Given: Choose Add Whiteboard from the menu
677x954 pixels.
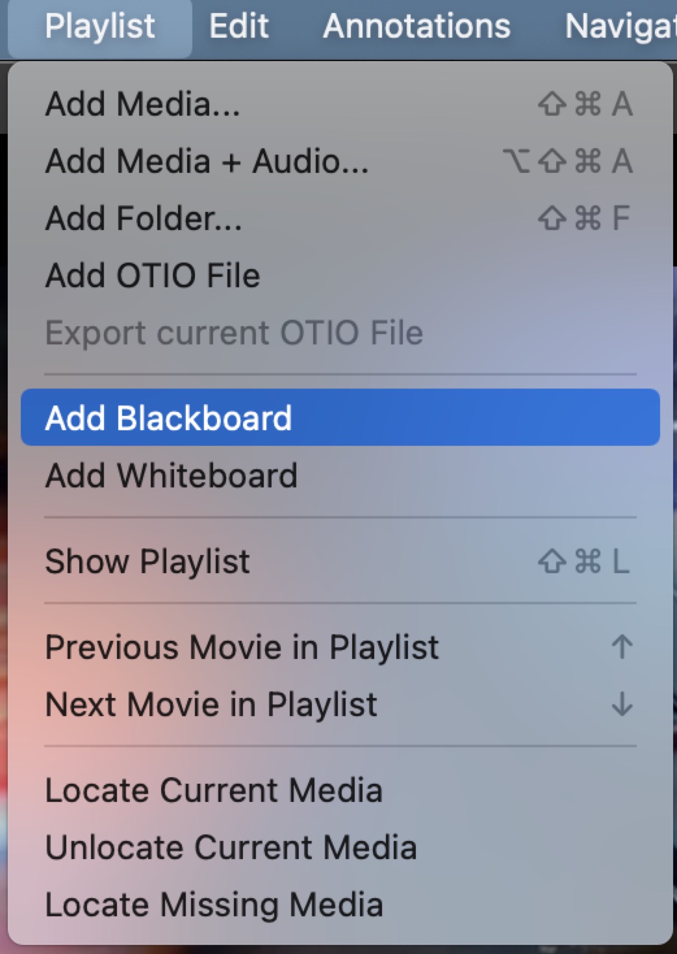Looking at the screenshot, I should (x=340, y=475).
